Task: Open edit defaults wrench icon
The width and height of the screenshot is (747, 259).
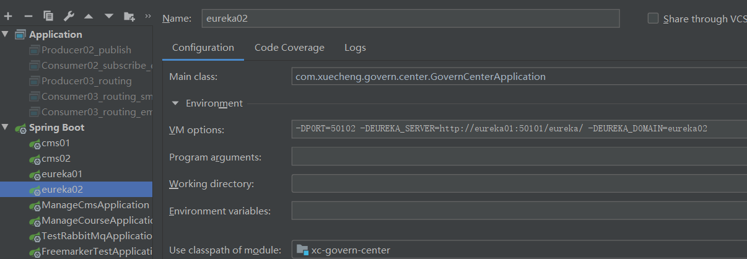Action: [x=69, y=16]
